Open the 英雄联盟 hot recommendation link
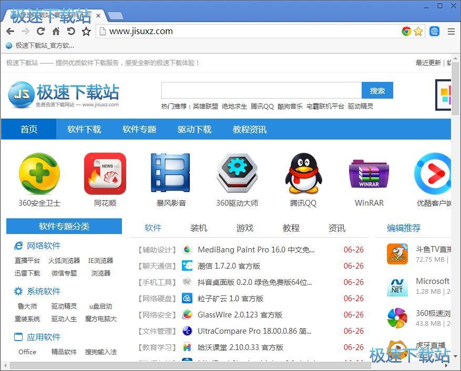This screenshot has width=461, height=371. coord(206,106)
